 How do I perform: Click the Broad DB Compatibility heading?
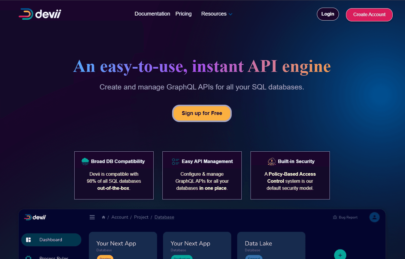click(118, 161)
